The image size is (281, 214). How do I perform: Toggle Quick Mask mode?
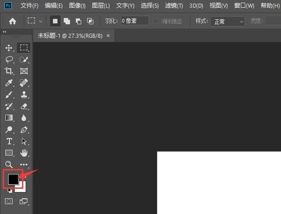(9, 201)
